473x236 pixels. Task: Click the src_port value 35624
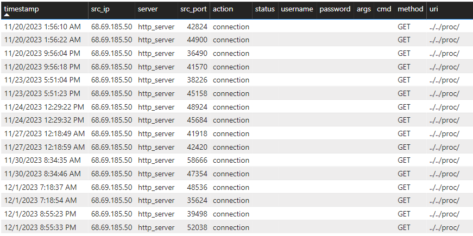pos(195,200)
